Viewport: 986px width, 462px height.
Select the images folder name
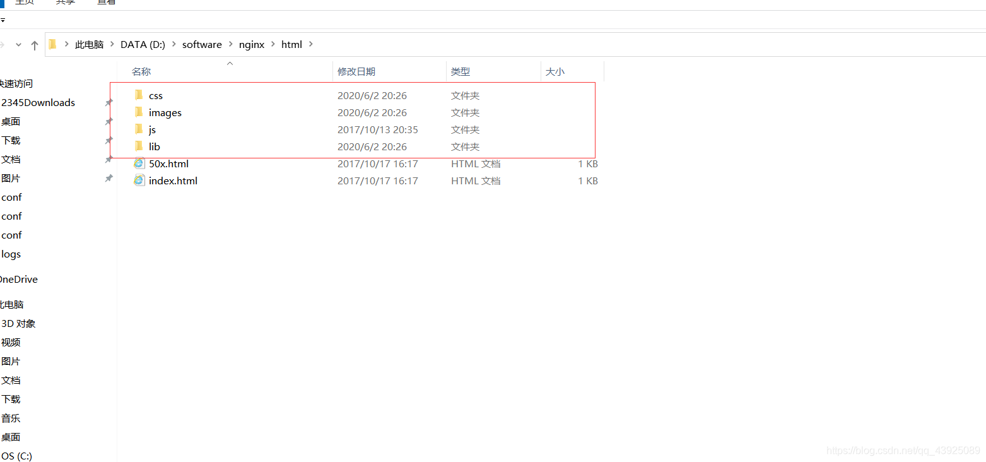click(165, 113)
